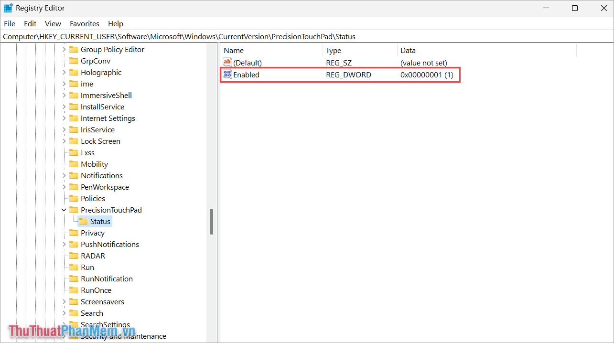Click the PrecisionTouchPad folder icon
614x343 pixels.
tap(74, 210)
